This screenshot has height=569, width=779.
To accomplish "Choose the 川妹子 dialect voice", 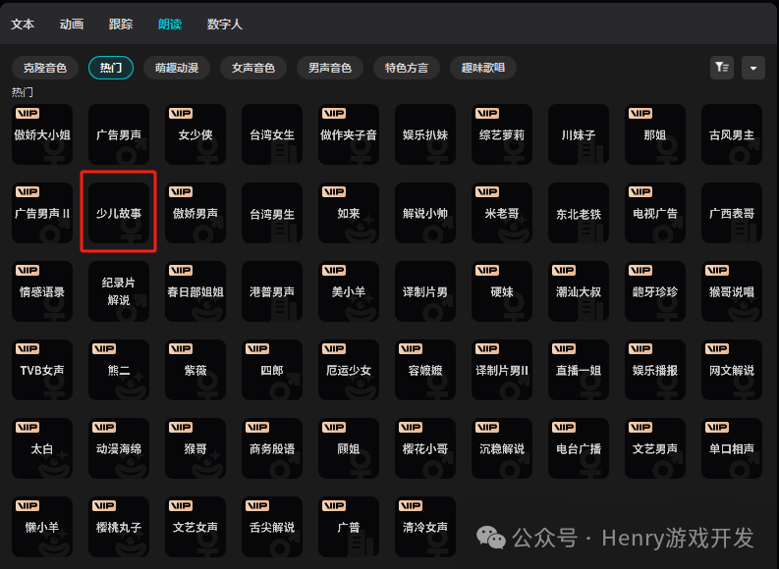I will pos(579,134).
